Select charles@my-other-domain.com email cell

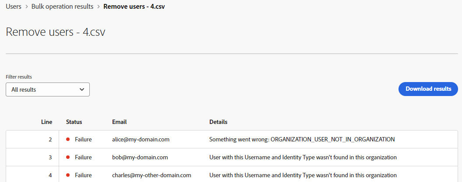pos(152,175)
